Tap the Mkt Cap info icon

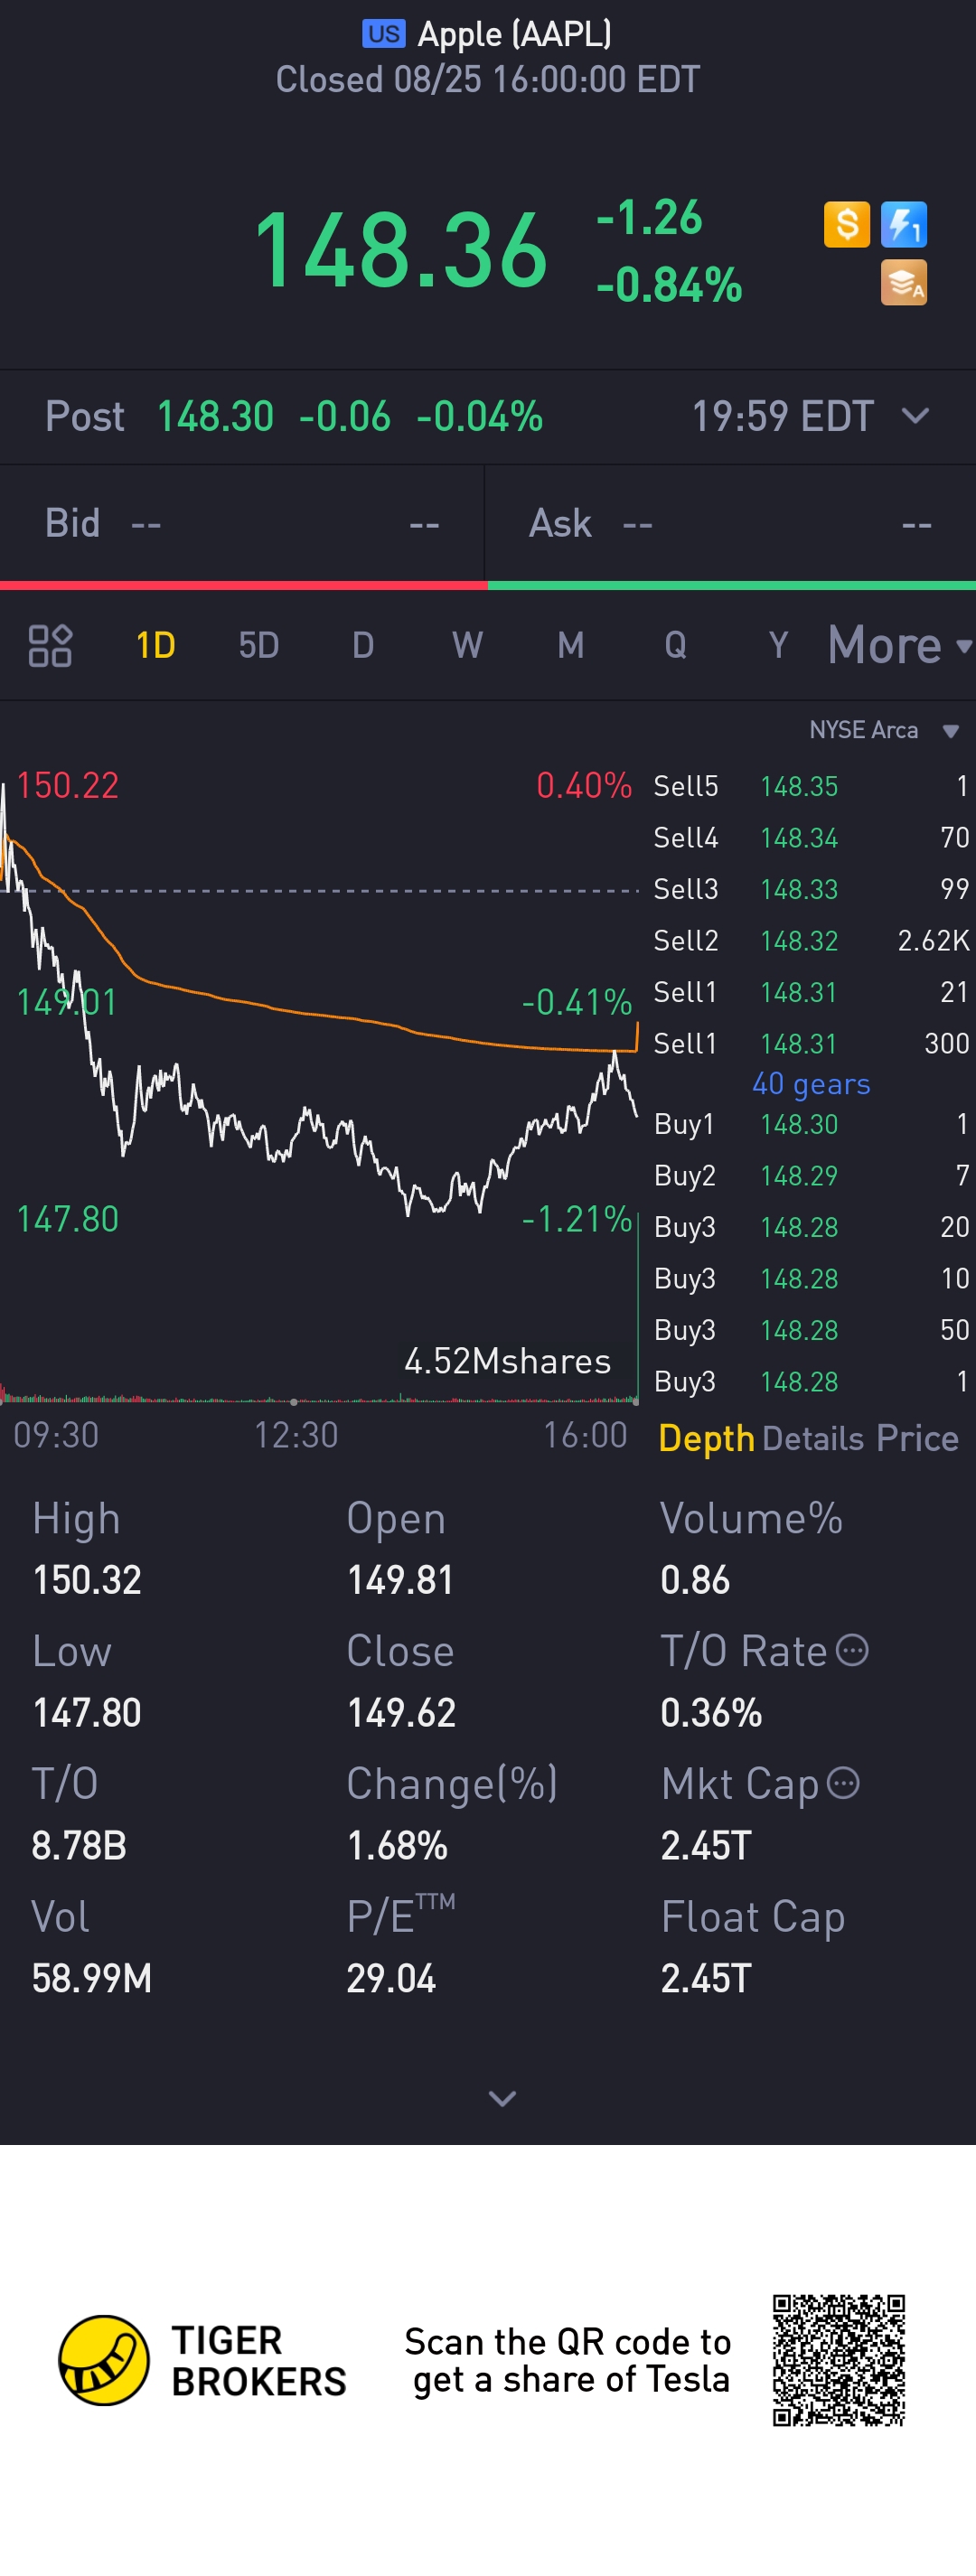(844, 1783)
